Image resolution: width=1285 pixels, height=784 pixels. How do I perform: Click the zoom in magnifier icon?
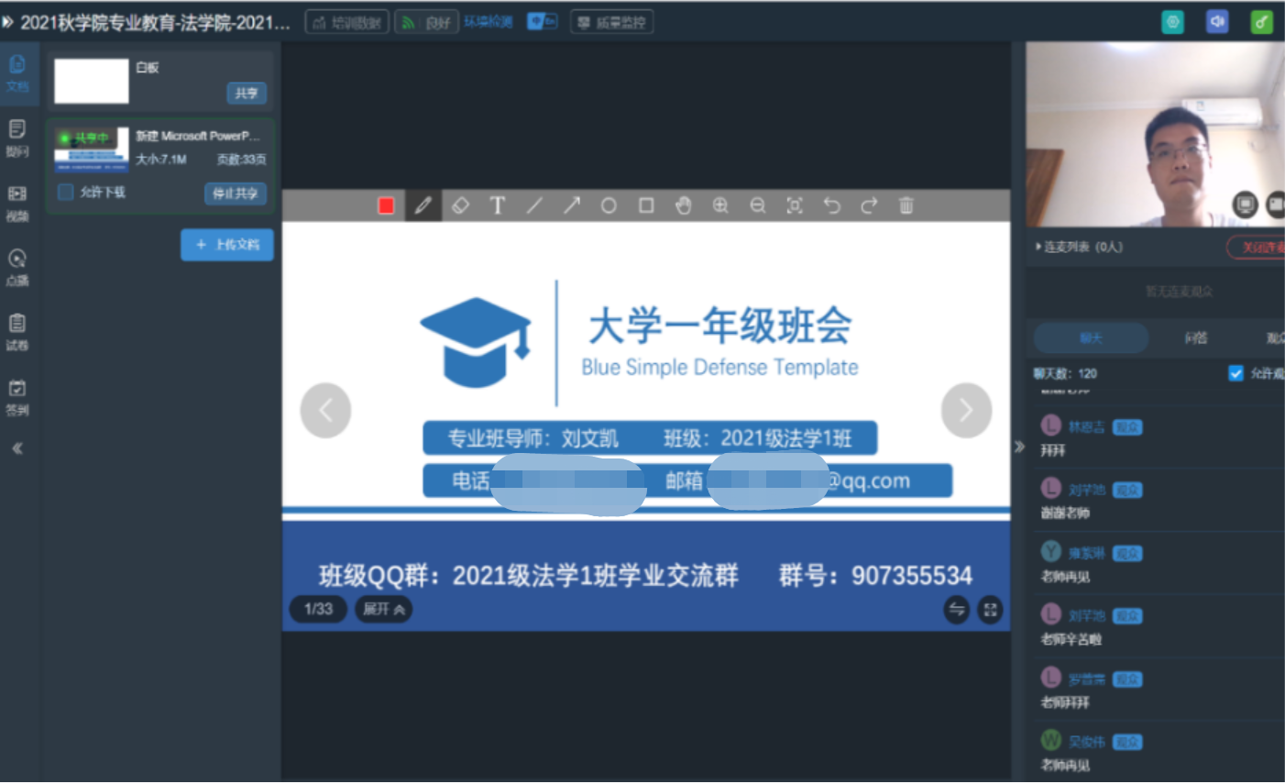(x=720, y=205)
